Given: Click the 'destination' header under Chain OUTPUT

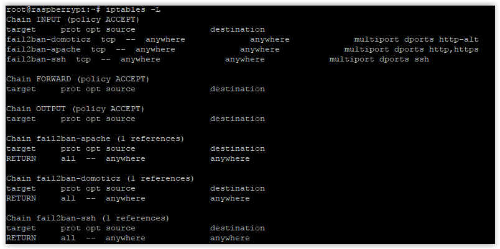Looking at the screenshot, I should pyautogui.click(x=237, y=119).
